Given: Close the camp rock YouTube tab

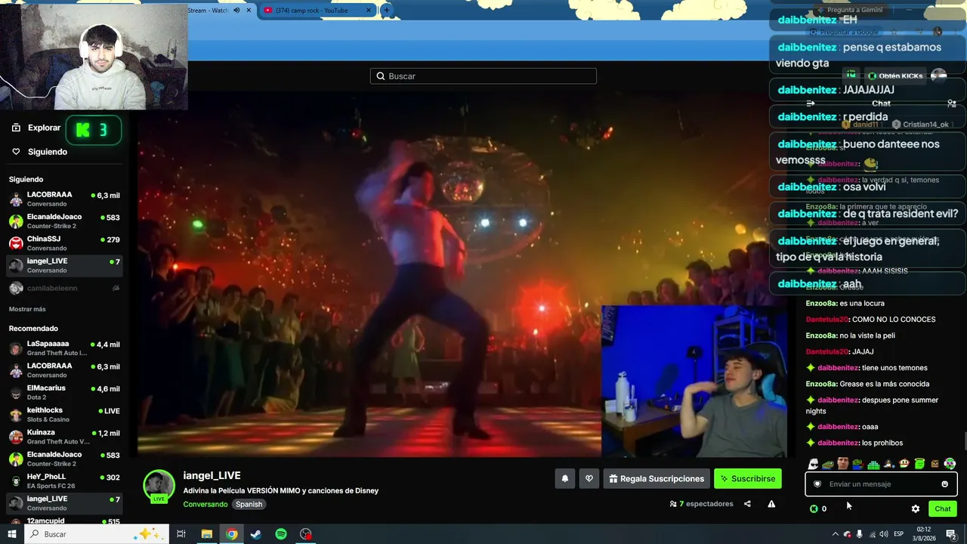Looking at the screenshot, I should click(369, 10).
